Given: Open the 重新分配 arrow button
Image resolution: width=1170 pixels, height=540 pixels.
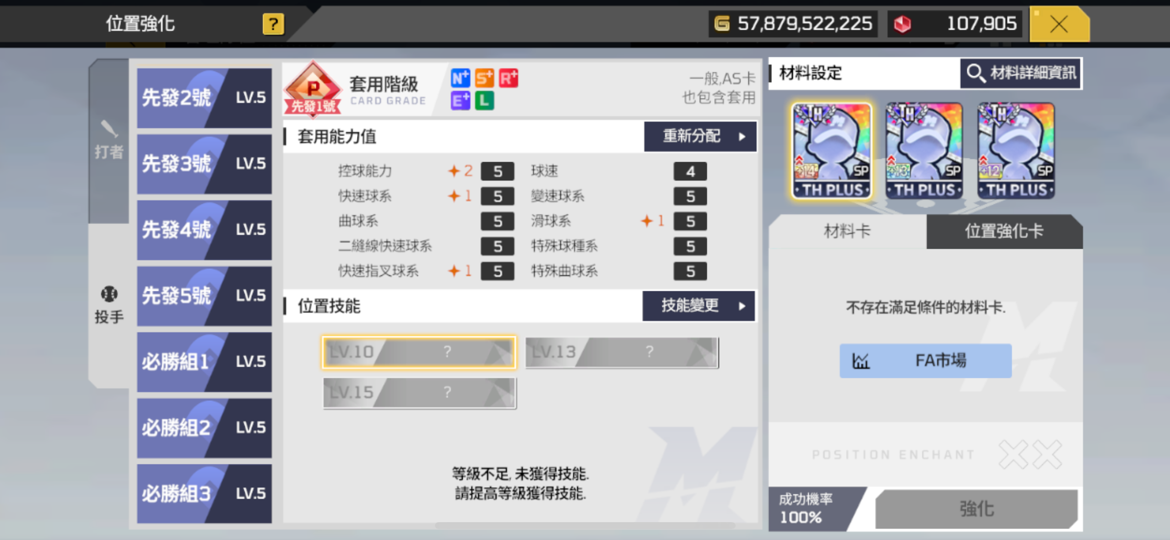Looking at the screenshot, I should click(x=700, y=136).
